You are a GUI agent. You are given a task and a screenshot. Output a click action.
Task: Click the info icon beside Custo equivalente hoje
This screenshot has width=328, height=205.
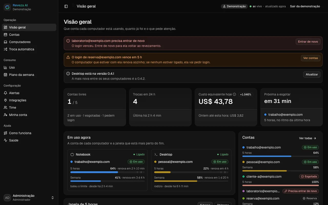coord(234,94)
